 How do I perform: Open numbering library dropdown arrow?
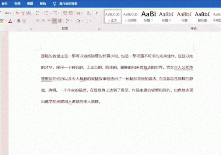(50, 13)
